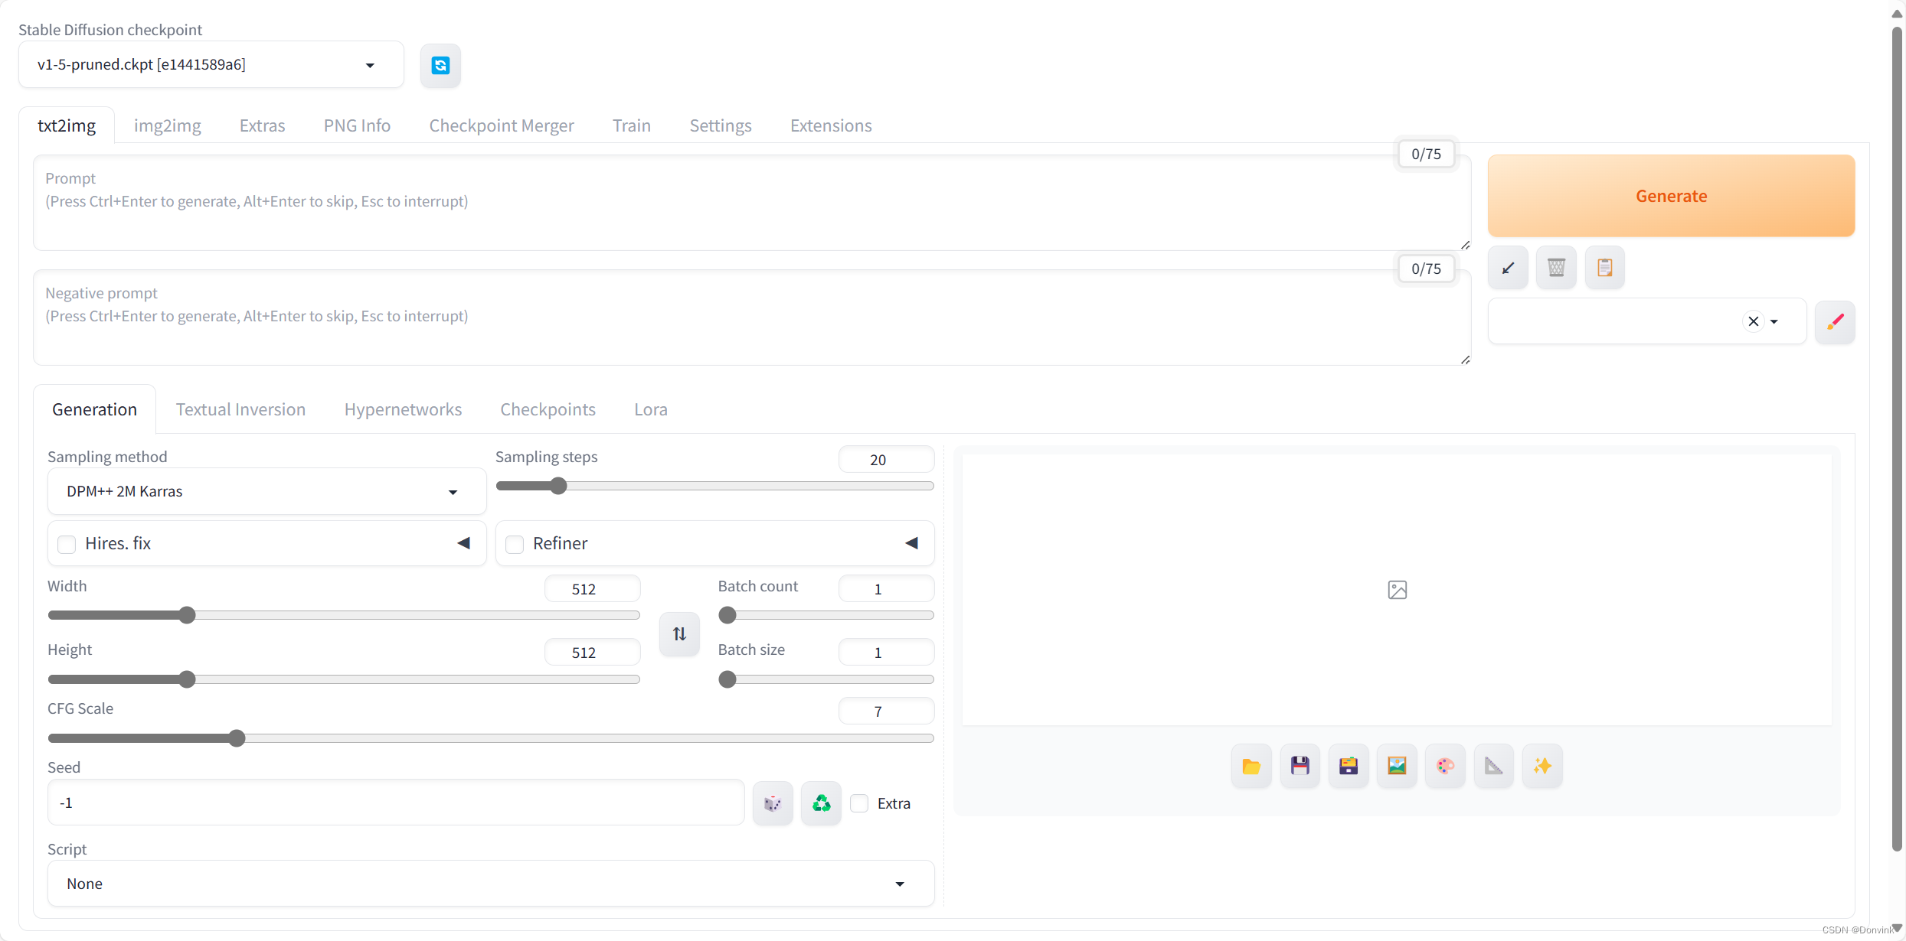Image resolution: width=1906 pixels, height=941 pixels.
Task: Enable the Refiner checkbox
Action: tap(515, 544)
